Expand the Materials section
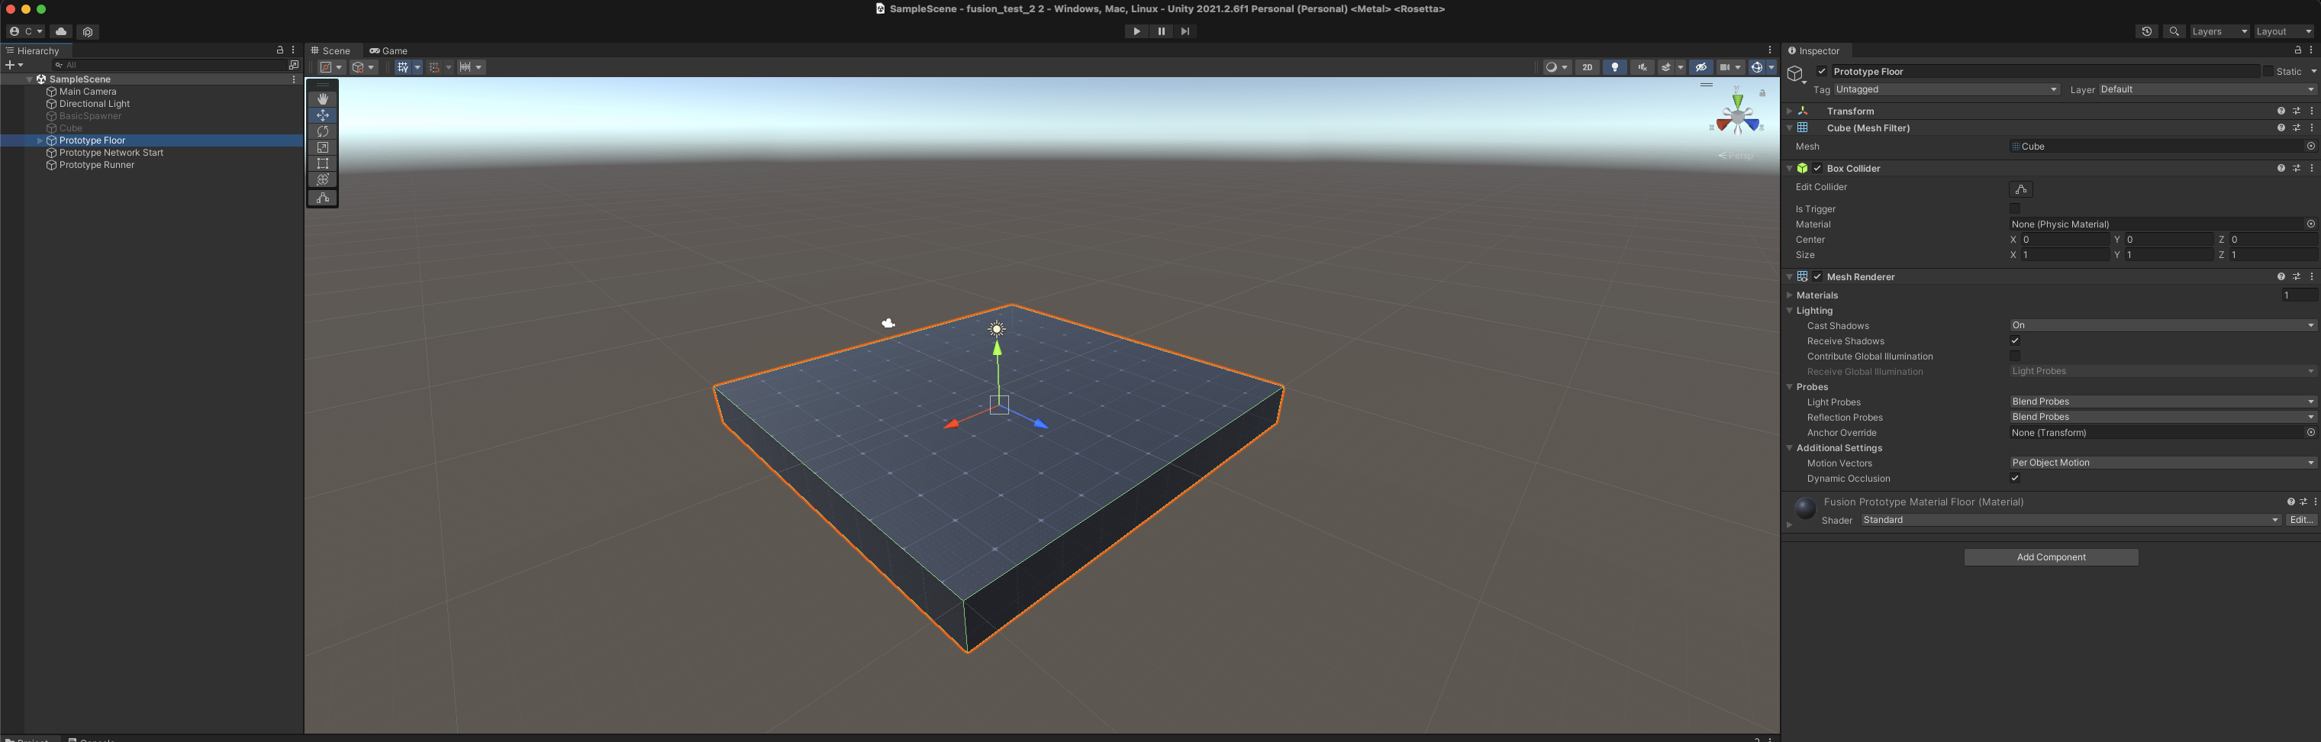Screen dimensions: 2321x742 (1789, 295)
